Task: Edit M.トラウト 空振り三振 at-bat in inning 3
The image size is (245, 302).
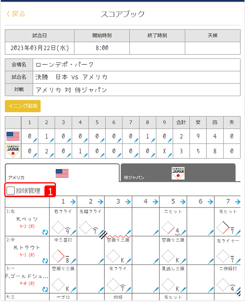Action: coord(128,261)
